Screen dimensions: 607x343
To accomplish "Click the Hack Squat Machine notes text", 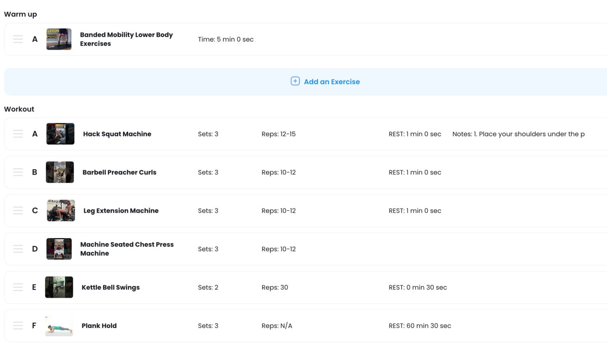I will pyautogui.click(x=518, y=134).
